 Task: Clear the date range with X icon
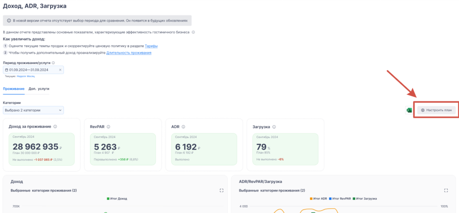pyautogui.click(x=60, y=70)
